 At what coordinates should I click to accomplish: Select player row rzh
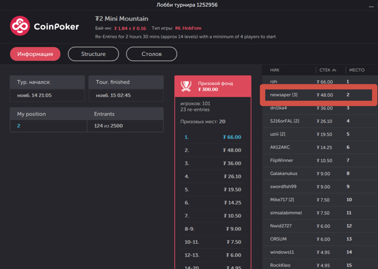[x=320, y=82]
